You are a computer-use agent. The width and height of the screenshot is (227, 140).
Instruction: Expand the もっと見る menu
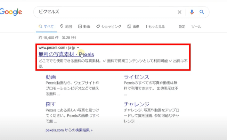[155, 27]
